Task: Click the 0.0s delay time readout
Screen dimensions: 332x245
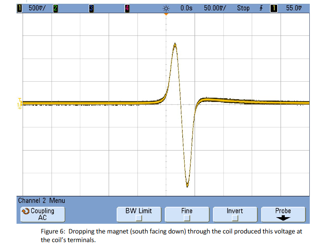Action: (187, 8)
